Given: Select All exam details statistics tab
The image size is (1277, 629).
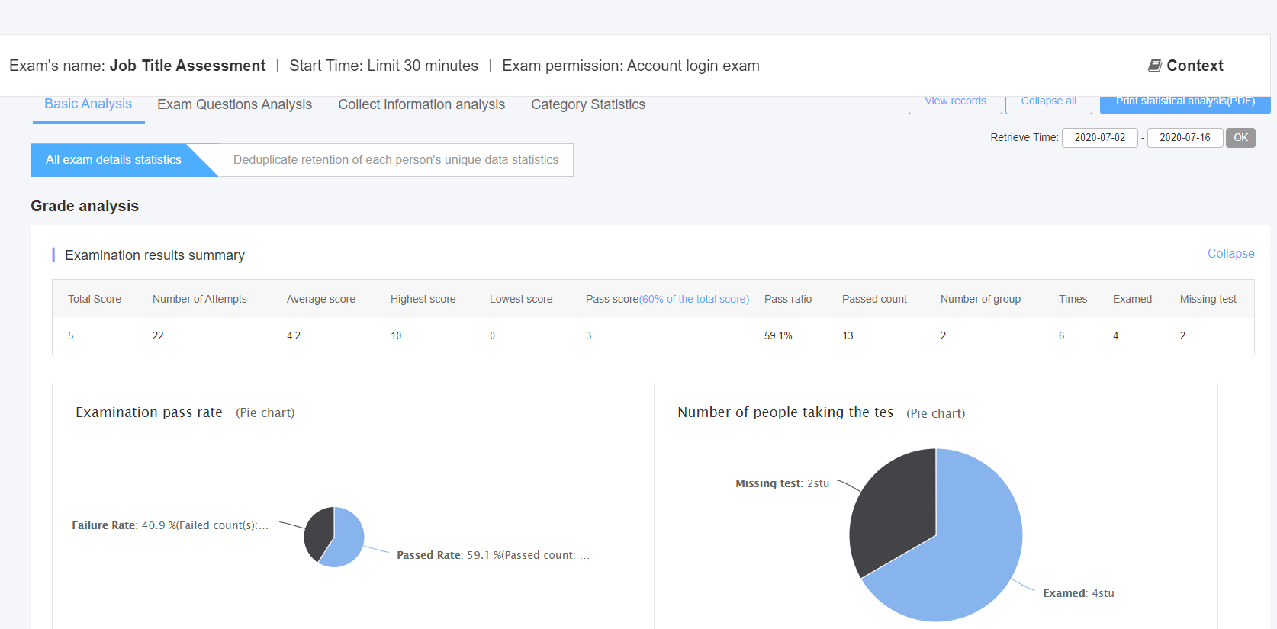Looking at the screenshot, I should tap(114, 160).
